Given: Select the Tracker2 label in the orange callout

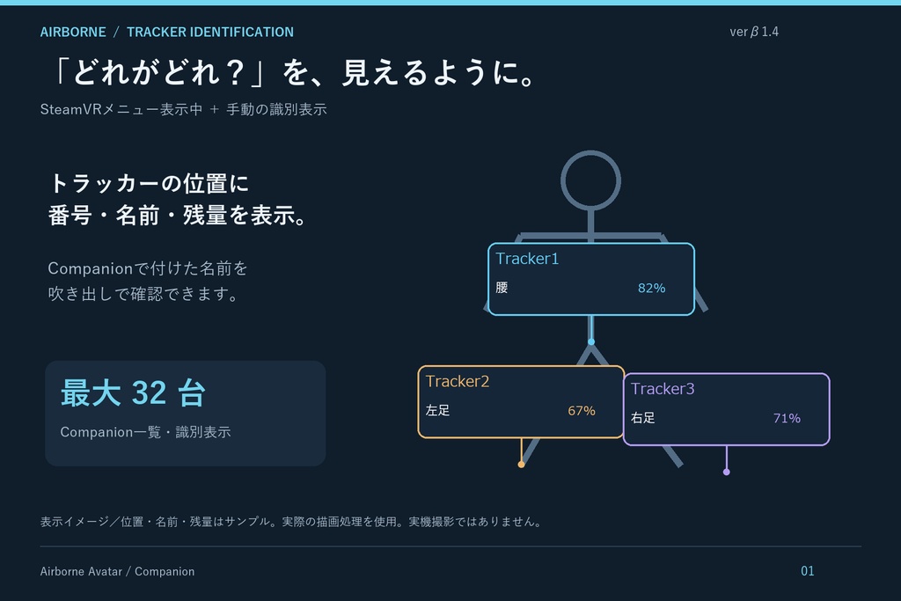Looking at the screenshot, I should [x=458, y=382].
